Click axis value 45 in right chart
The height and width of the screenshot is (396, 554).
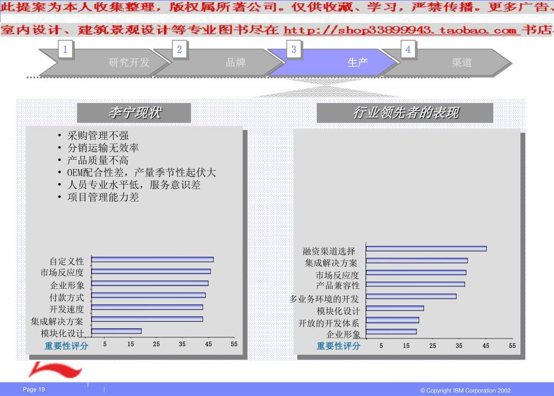tap(486, 346)
